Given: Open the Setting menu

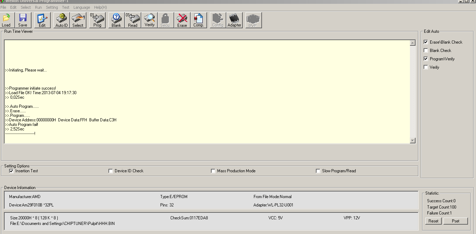Looking at the screenshot, I should pyautogui.click(x=52, y=7).
